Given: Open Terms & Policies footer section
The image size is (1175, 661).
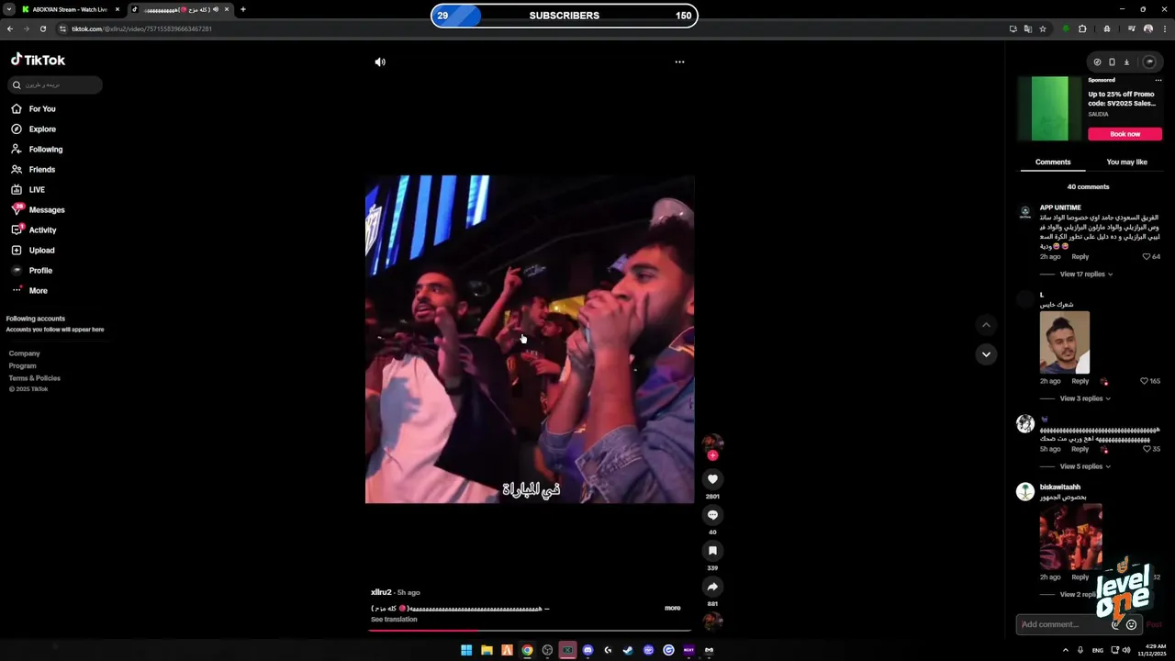Looking at the screenshot, I should pyautogui.click(x=35, y=378).
